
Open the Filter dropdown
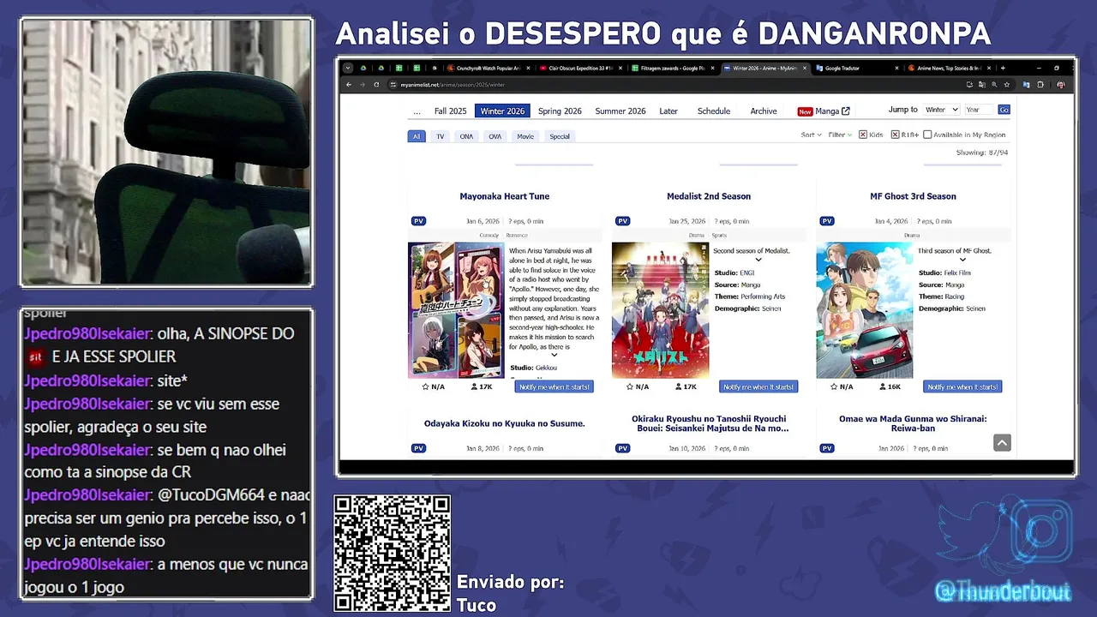point(840,135)
